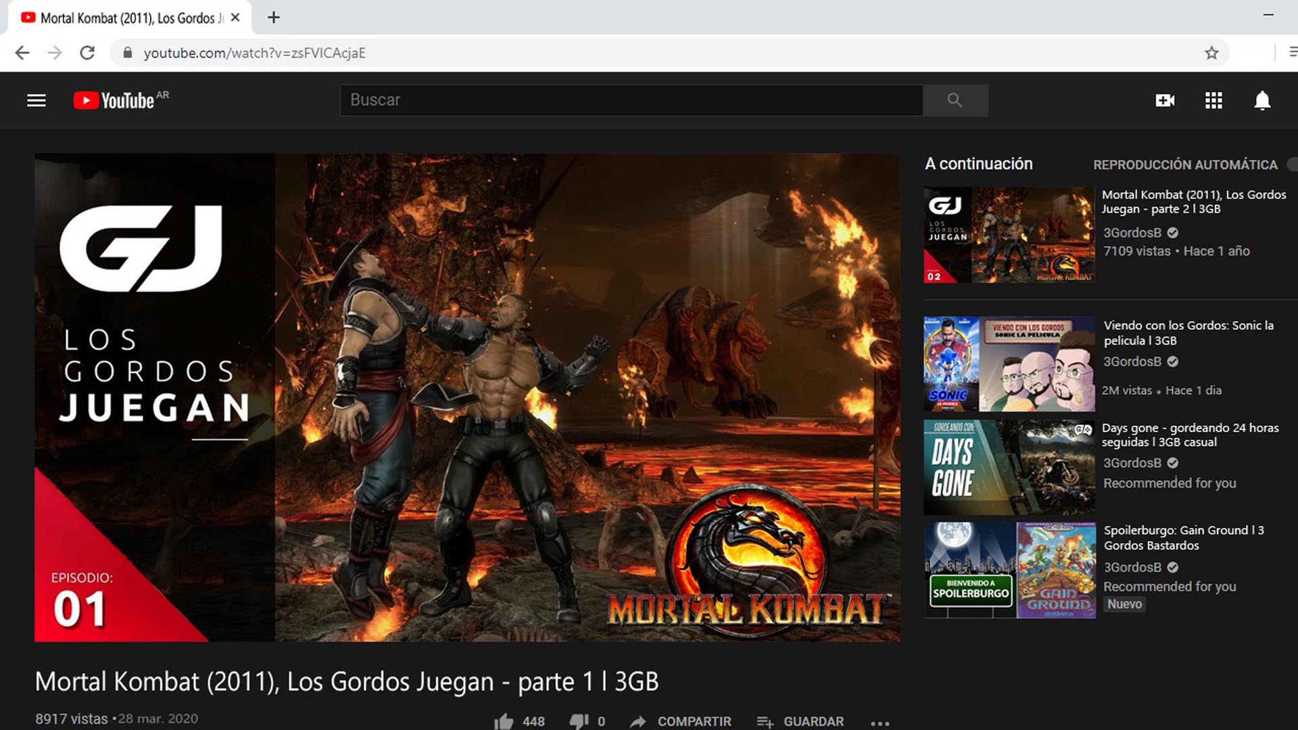Toggle the Reproducción Automática autoplay switch

(x=1292, y=164)
